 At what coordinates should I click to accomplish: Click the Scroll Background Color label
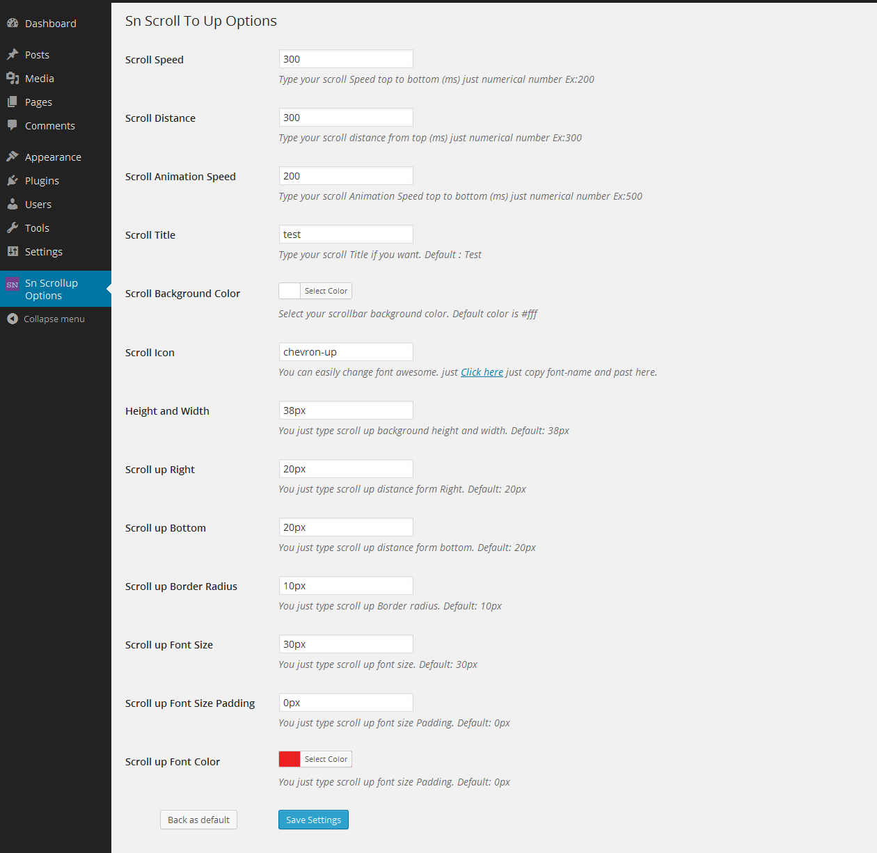[182, 294]
